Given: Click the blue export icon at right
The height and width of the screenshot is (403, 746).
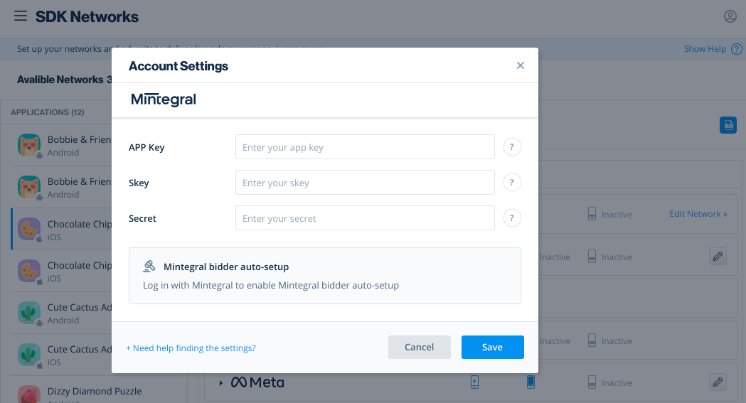Looking at the screenshot, I should (728, 125).
